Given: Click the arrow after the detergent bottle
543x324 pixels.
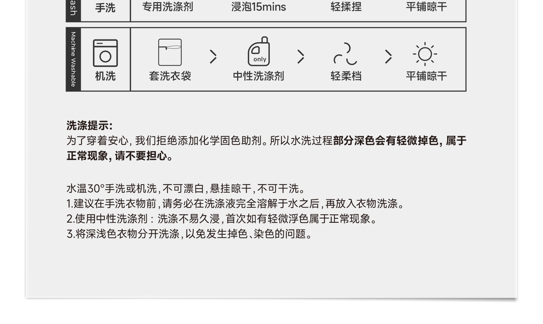Looking at the screenshot, I should 301,57.
